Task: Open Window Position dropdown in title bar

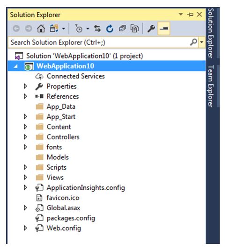Action: (x=181, y=14)
